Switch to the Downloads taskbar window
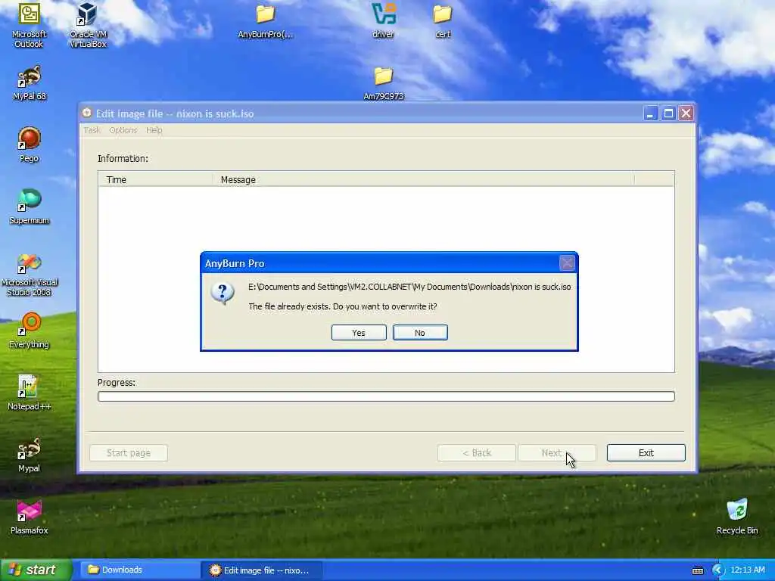The height and width of the screenshot is (581, 775). 139,570
